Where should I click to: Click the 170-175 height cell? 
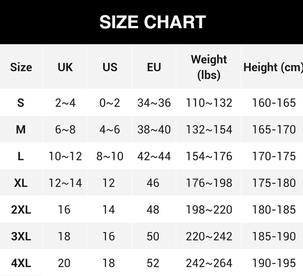(274, 156)
